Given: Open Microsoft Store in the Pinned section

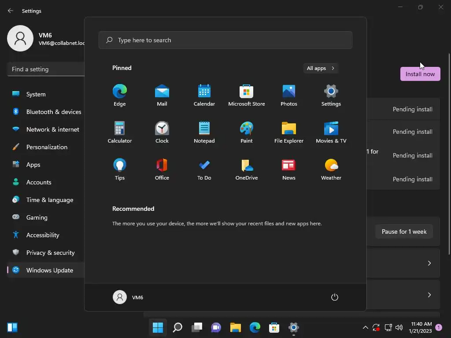Looking at the screenshot, I should 247,96.
